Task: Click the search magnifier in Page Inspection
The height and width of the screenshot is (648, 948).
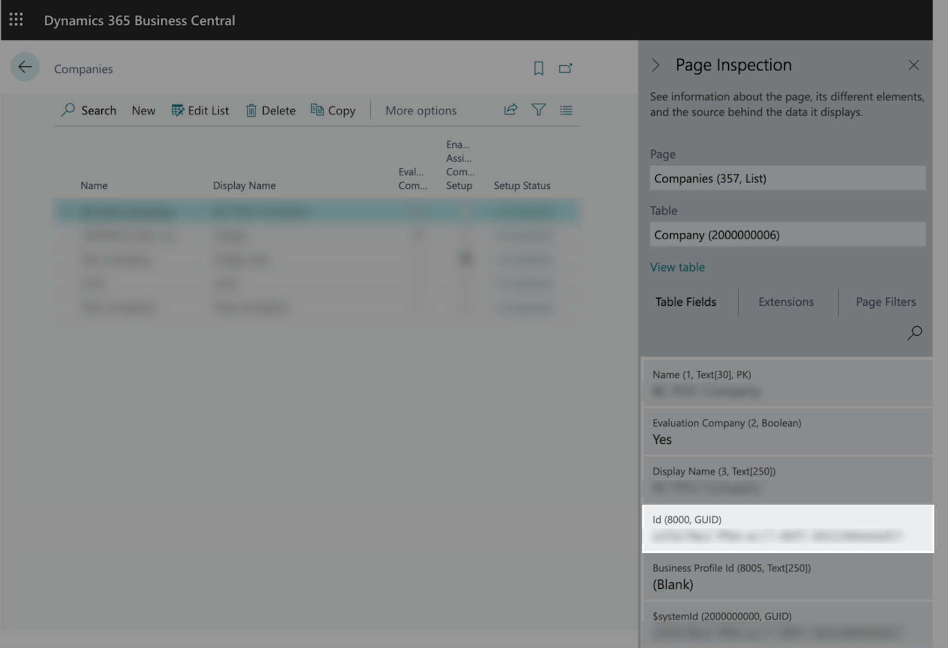Action: click(914, 333)
